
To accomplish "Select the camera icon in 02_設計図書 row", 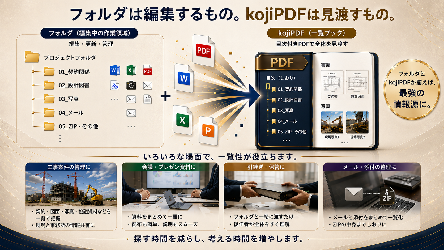I will pyautogui.click(x=131, y=85).
